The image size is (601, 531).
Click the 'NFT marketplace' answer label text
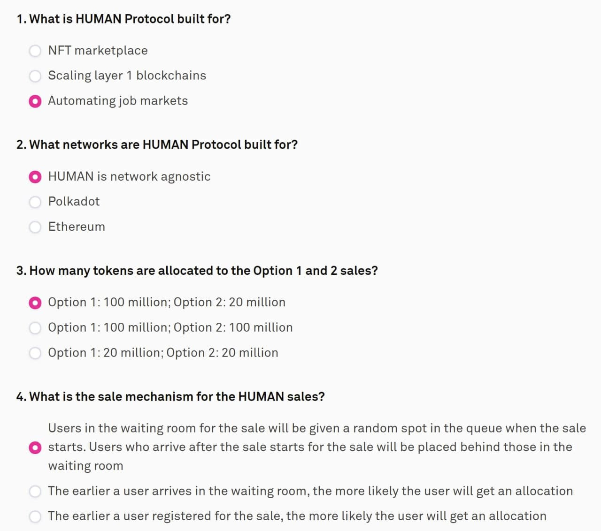[x=98, y=50]
